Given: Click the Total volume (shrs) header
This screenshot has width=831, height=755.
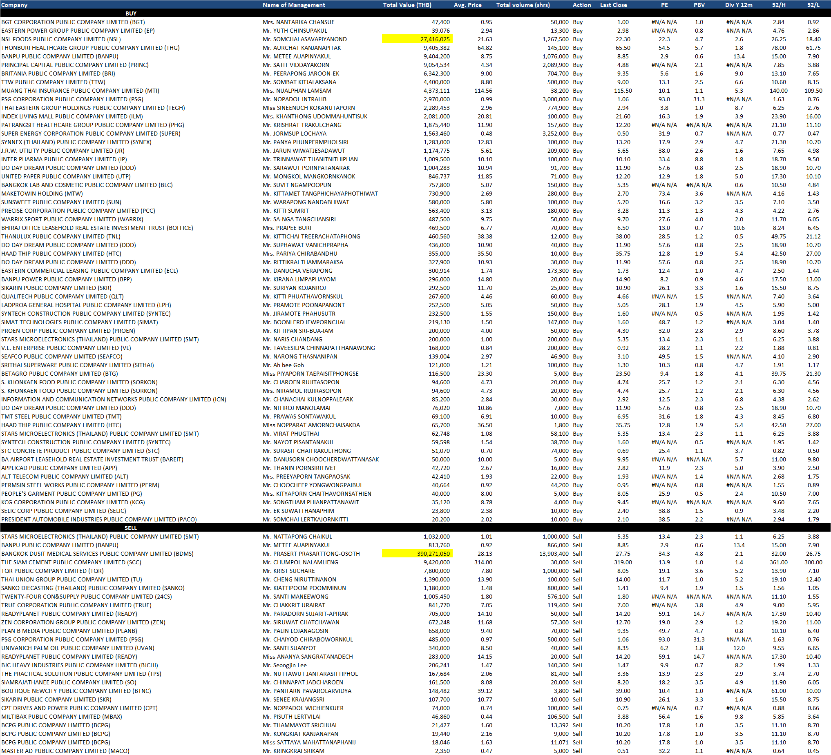Looking at the screenshot, I should click(x=523, y=5).
